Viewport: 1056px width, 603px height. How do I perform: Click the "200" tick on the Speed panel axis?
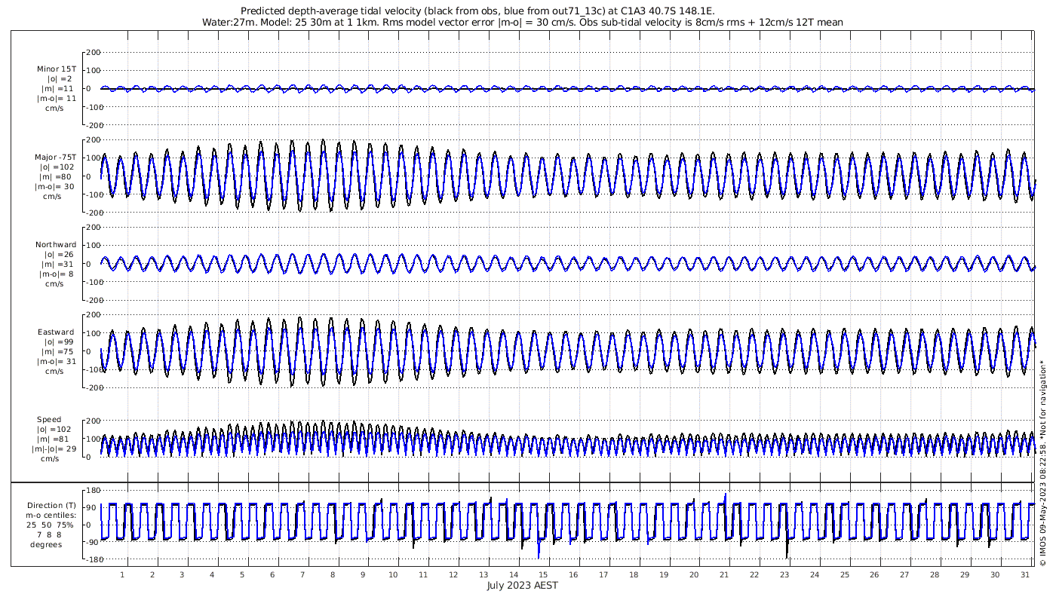point(94,421)
